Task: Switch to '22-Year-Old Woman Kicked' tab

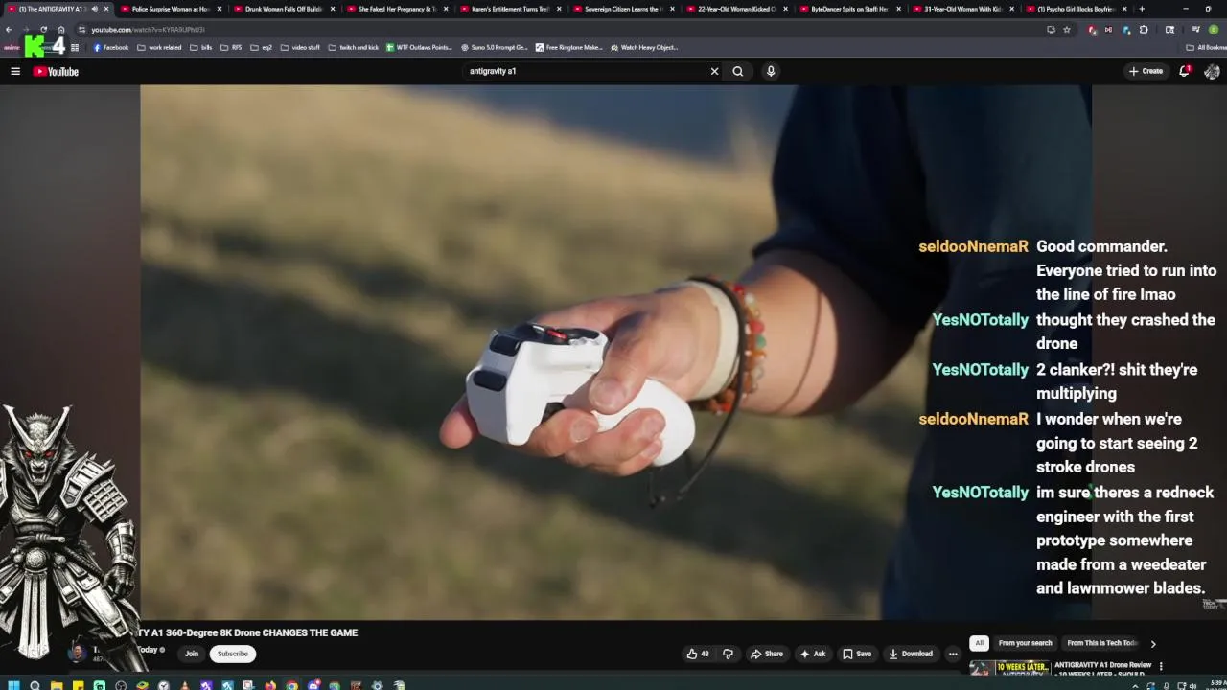Action: pos(735,9)
